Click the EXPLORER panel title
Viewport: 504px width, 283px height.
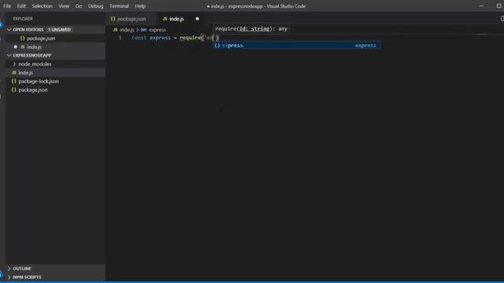pyautogui.click(x=23, y=19)
